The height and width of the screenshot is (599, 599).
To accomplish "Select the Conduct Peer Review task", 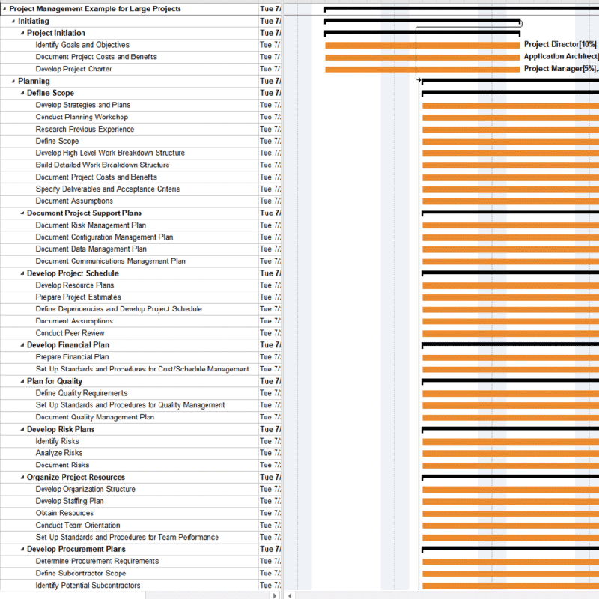I will pyautogui.click(x=70, y=333).
